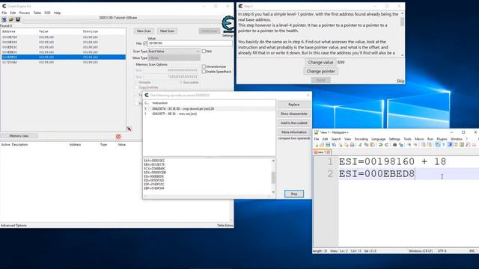Click Notepad++ Show all characters icon
This screenshot has width=479, height=269.
[444, 145]
